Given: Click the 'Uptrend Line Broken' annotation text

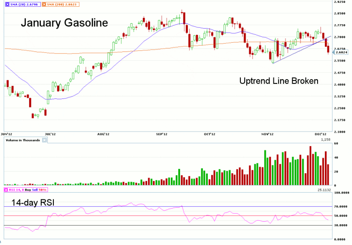Looking at the screenshot, I should tap(279, 81).
